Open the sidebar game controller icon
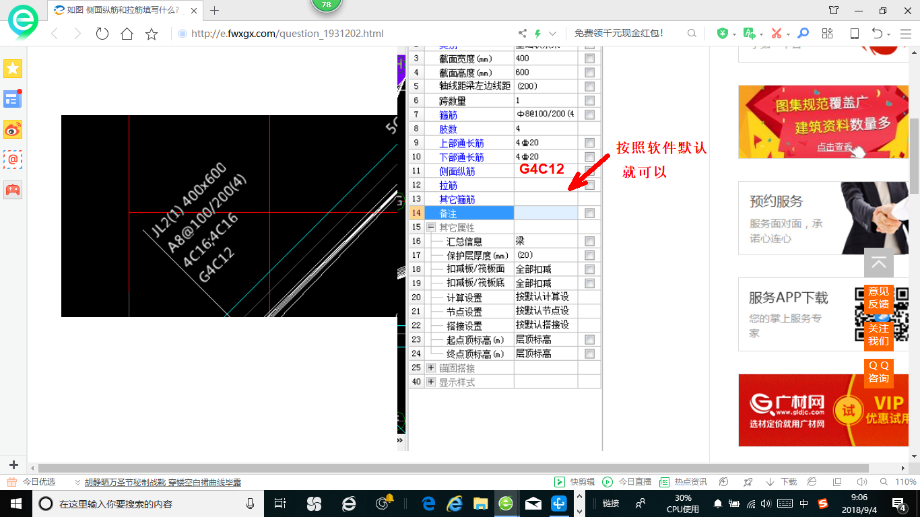Viewport: 920px width, 517px height. click(x=13, y=190)
